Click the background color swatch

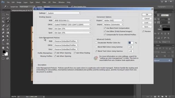tap(7, 54)
